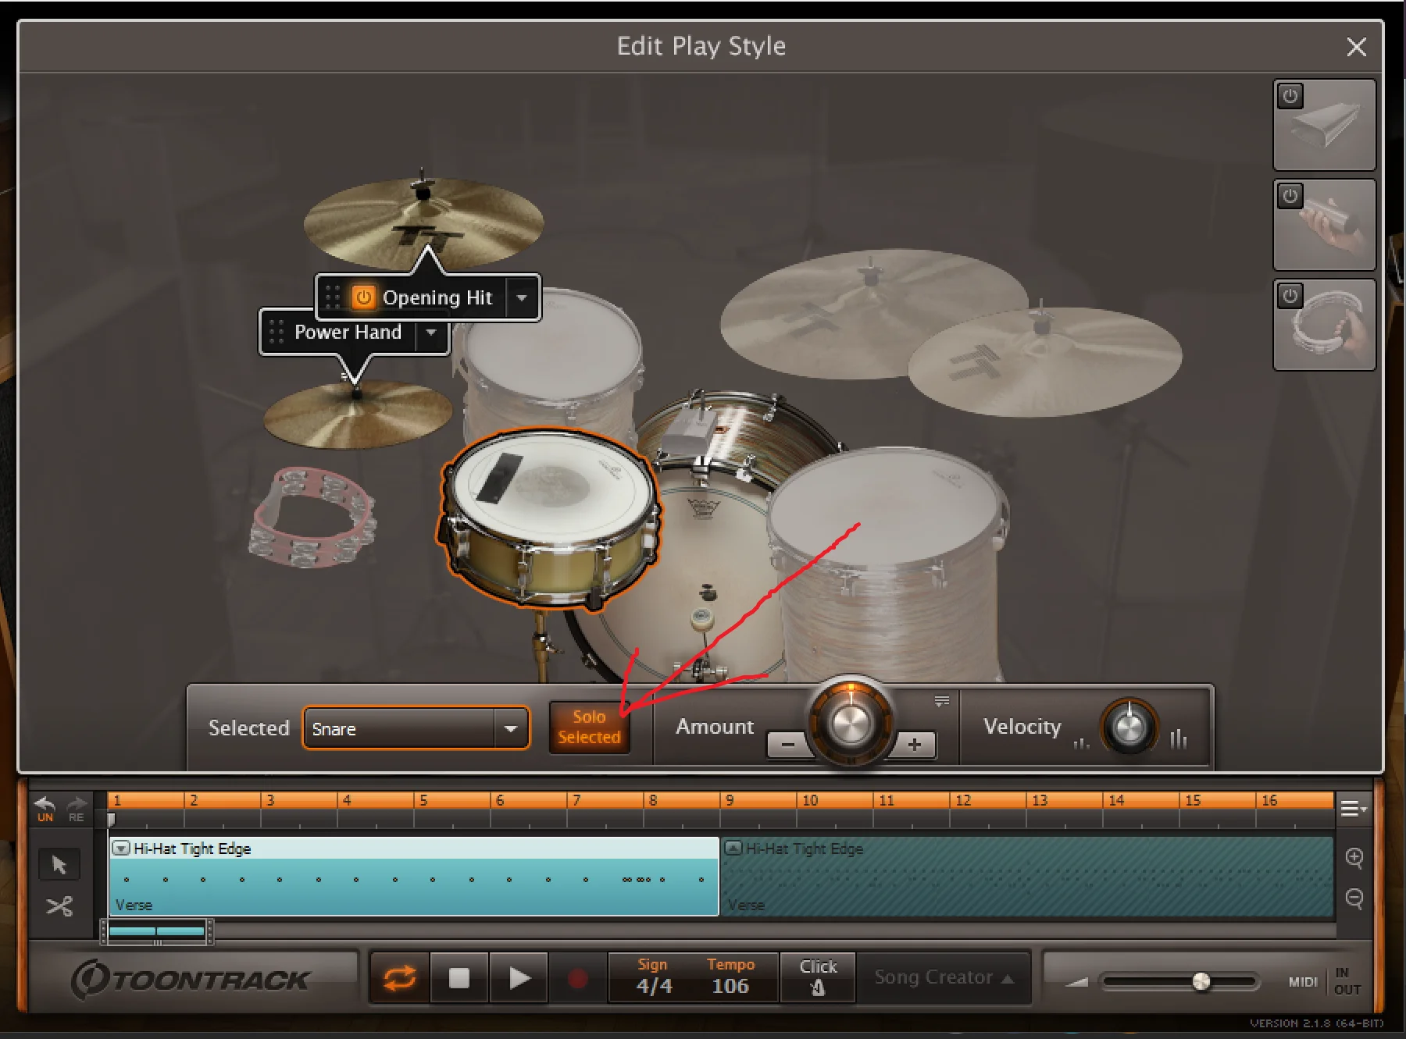Click the tambourine next to the snare
This screenshot has height=1039, width=1406.
(312, 516)
